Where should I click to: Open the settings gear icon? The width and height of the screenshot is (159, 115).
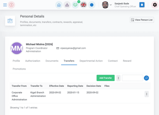pyautogui.click(x=155, y=5)
